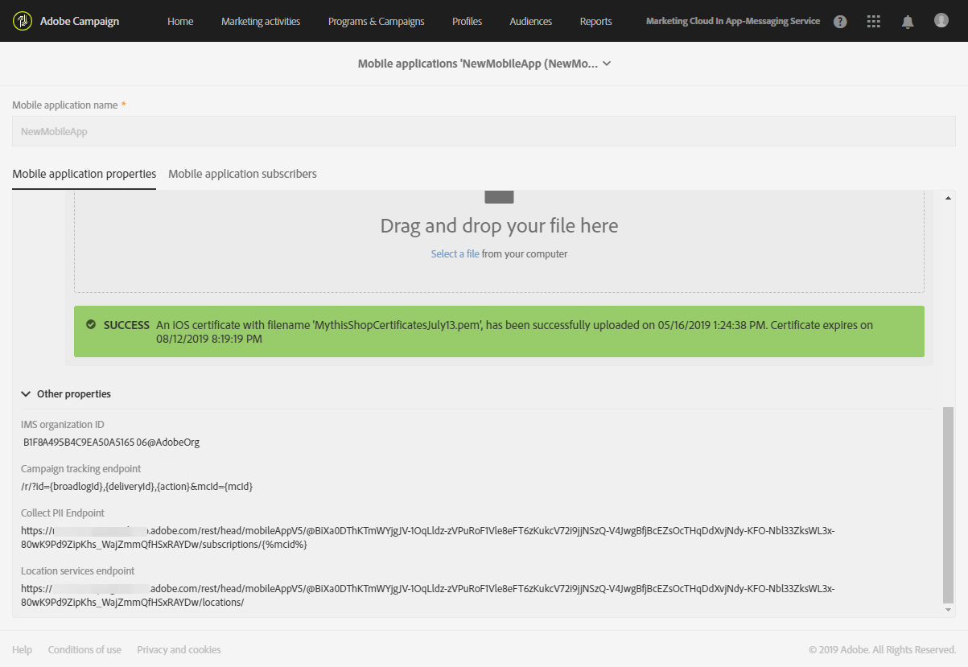Click the 2019 Adobe copyright text

(x=882, y=649)
